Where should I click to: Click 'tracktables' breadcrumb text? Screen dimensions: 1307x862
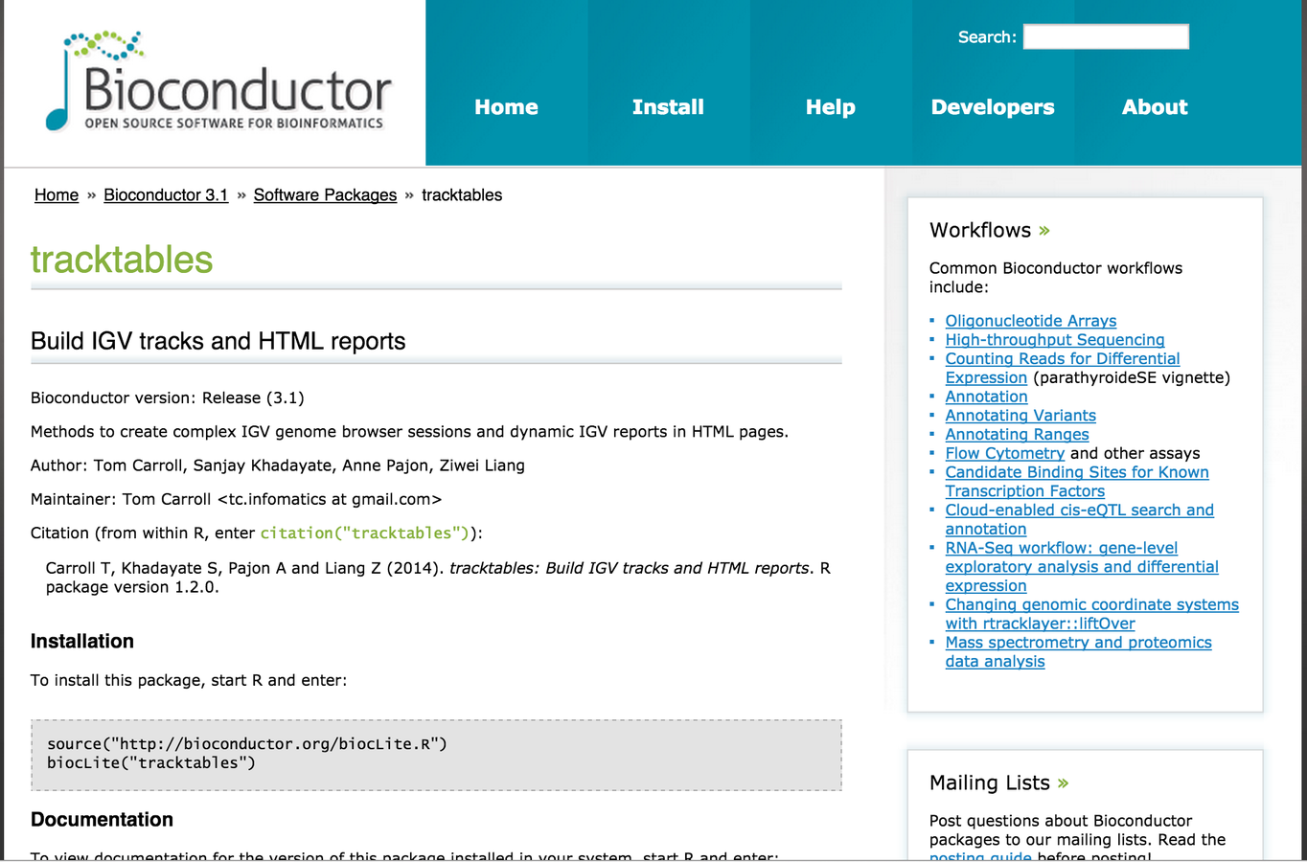[462, 195]
